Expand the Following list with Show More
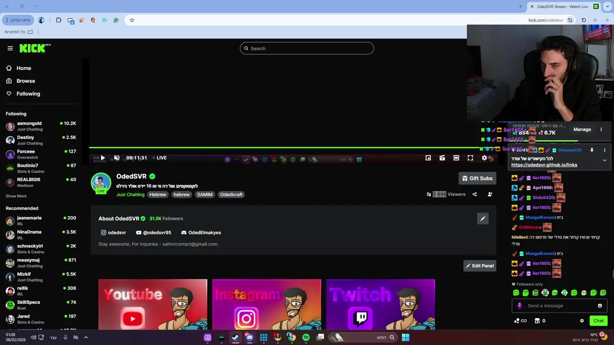The height and width of the screenshot is (345, 614). (16, 196)
